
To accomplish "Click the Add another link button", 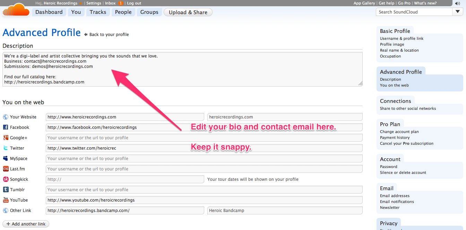I will pos(26,224).
